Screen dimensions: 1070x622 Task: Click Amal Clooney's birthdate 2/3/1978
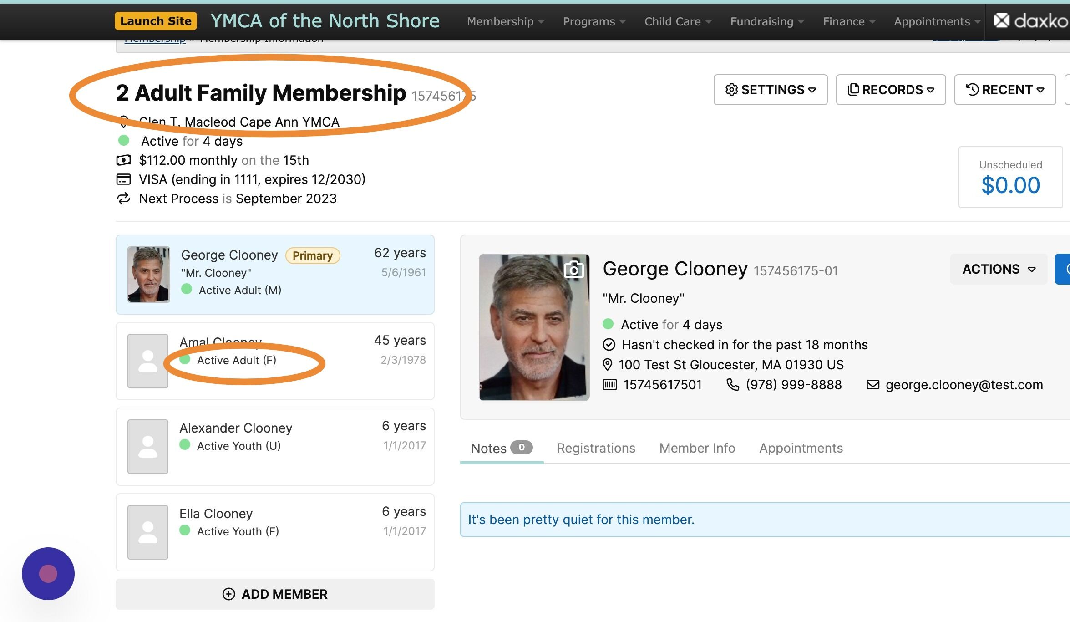click(403, 360)
